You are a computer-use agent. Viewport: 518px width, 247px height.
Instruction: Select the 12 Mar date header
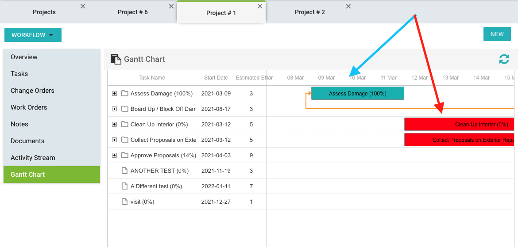tap(420, 78)
